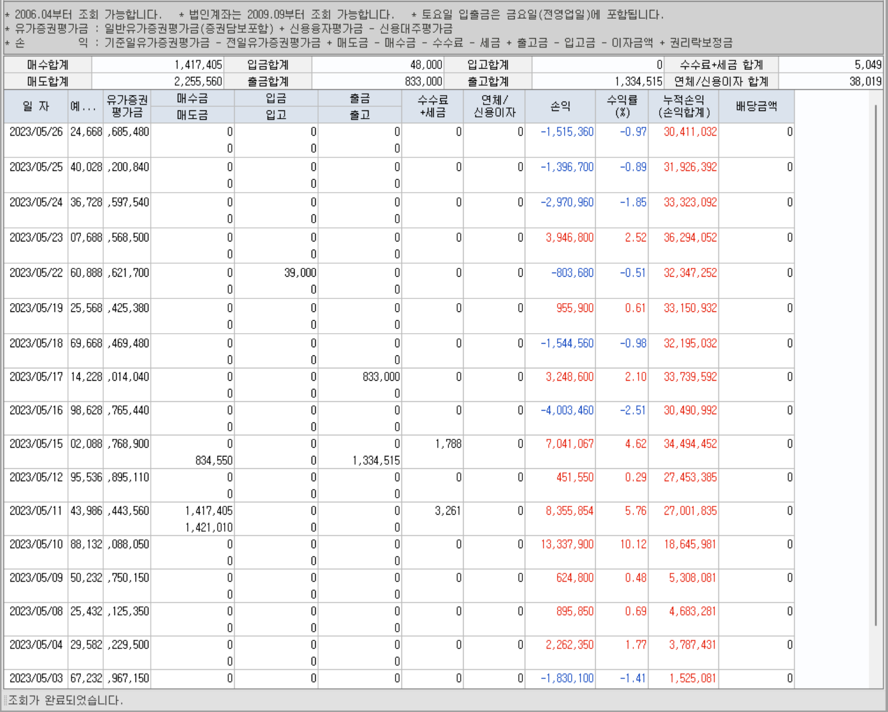Click the 배당금액 column header
Viewport: 888px width, 712px height.
pos(756,106)
